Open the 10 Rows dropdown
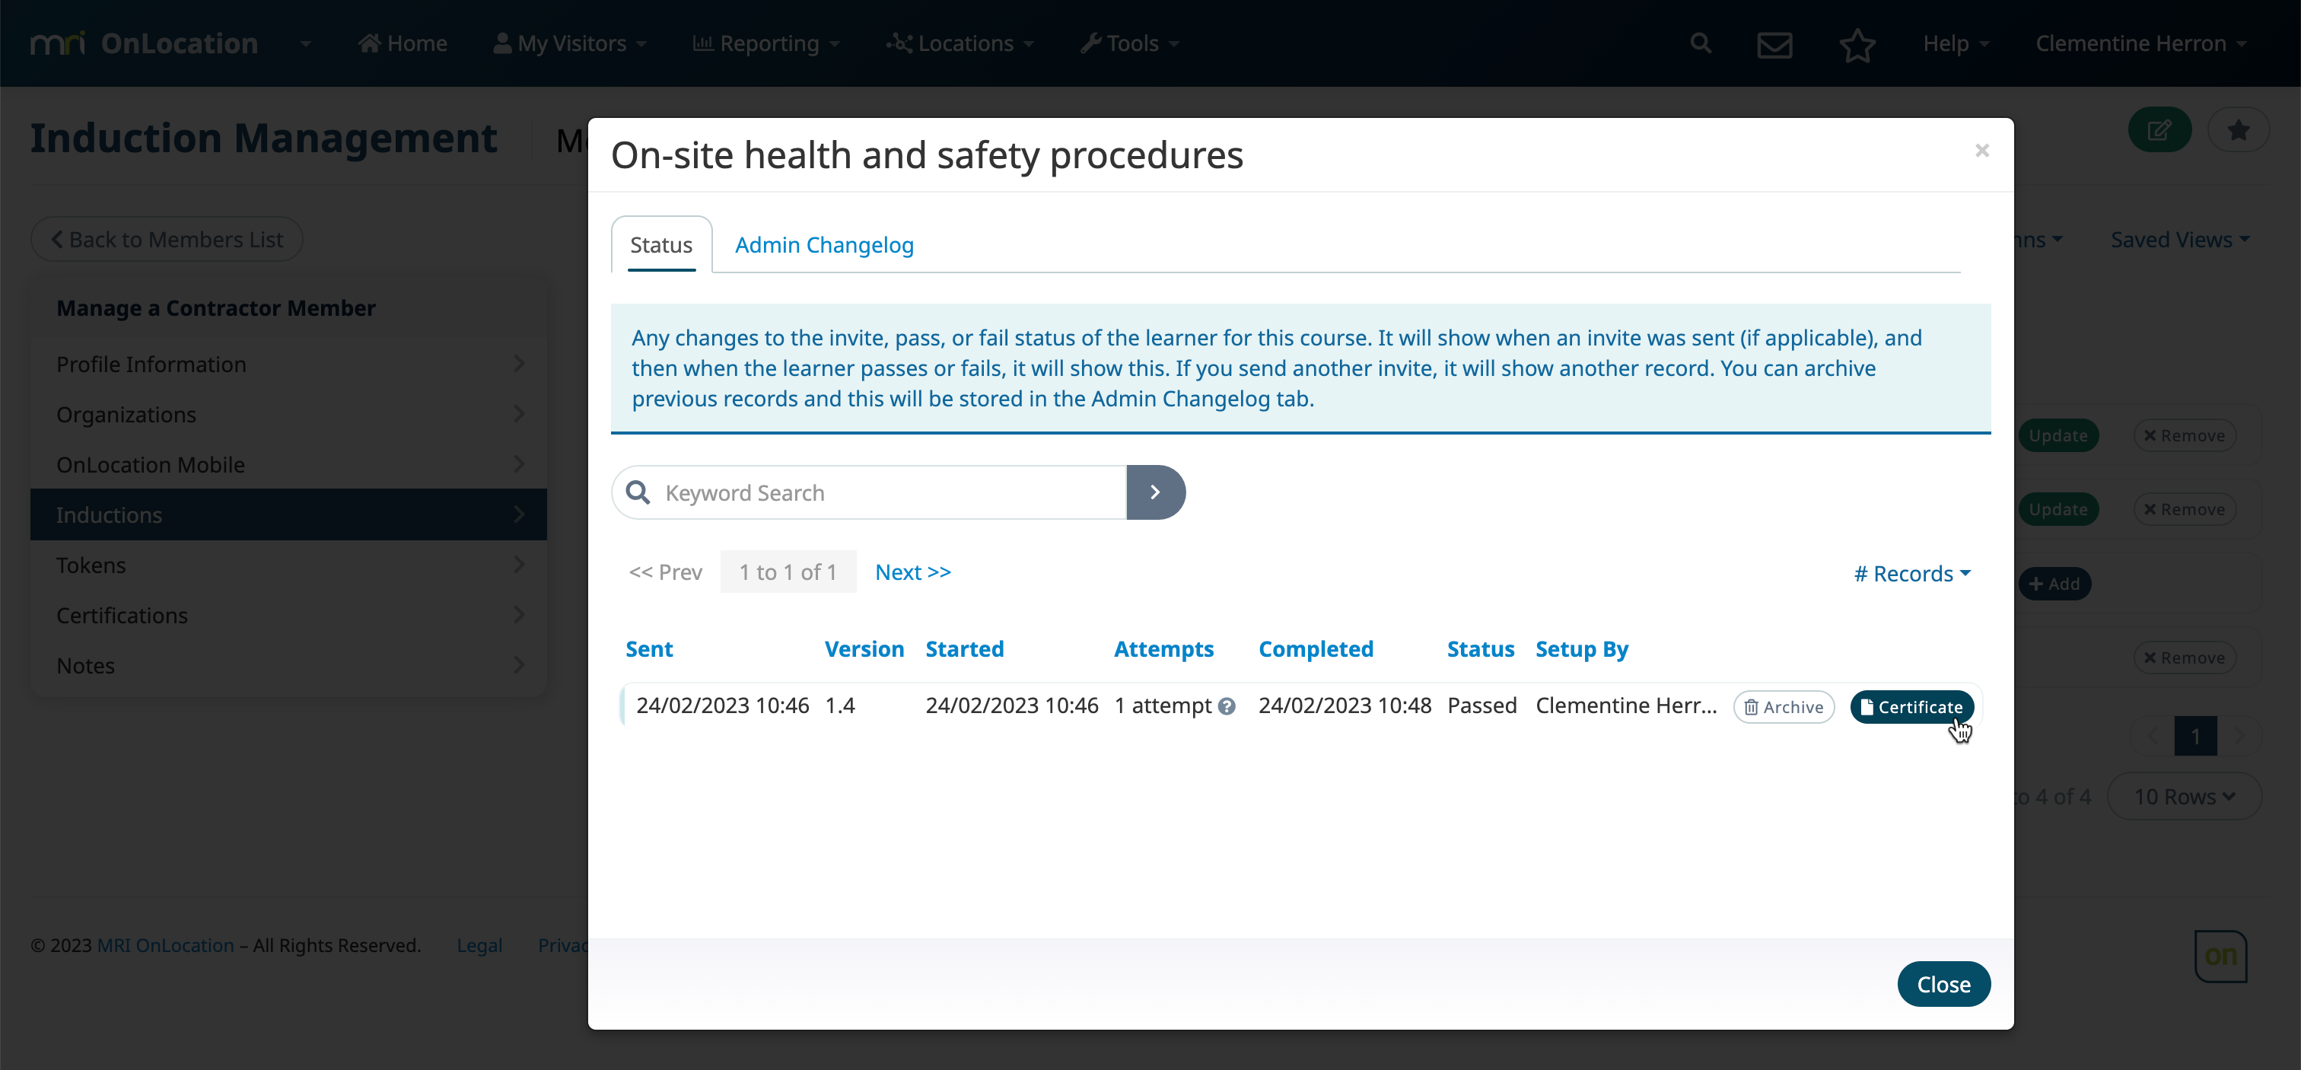 click(2185, 796)
